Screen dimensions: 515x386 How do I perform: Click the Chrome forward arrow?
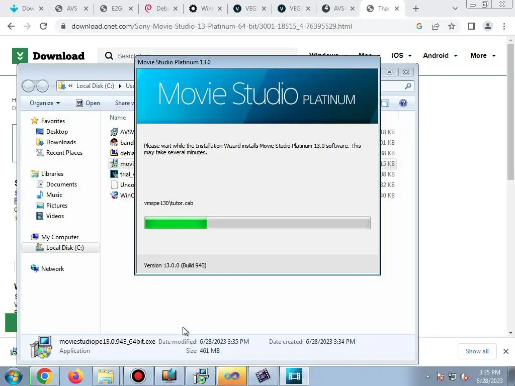(x=27, y=26)
